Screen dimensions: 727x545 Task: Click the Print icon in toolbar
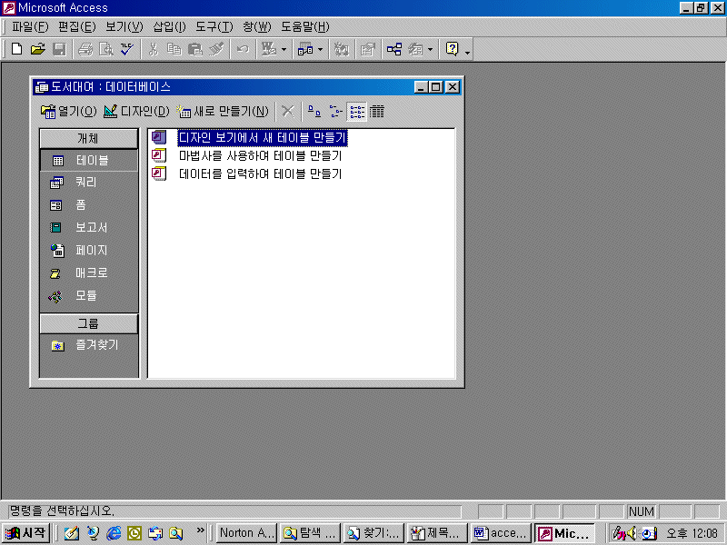(x=85, y=49)
